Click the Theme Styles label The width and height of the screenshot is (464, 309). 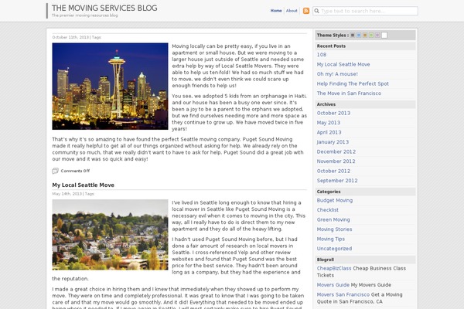[333, 36]
